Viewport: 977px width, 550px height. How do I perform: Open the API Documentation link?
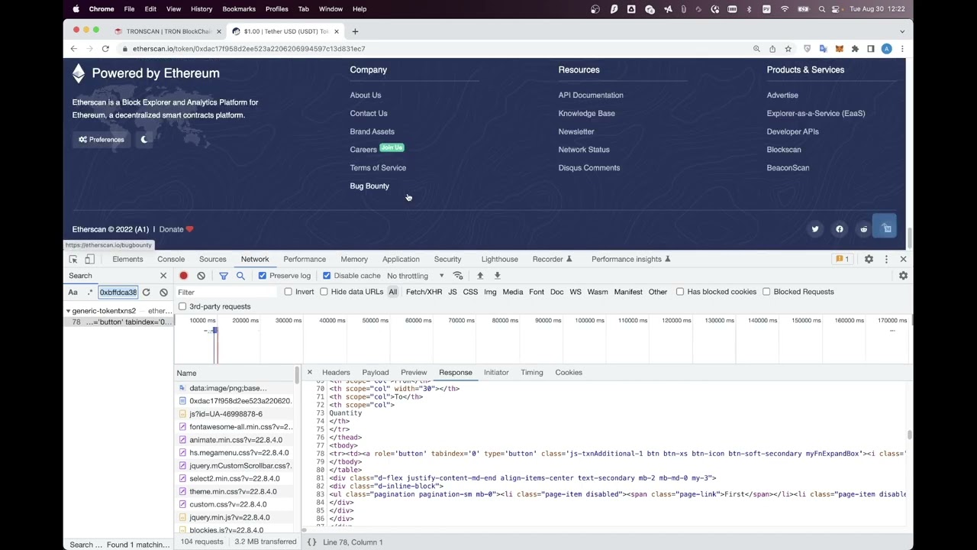point(591,95)
